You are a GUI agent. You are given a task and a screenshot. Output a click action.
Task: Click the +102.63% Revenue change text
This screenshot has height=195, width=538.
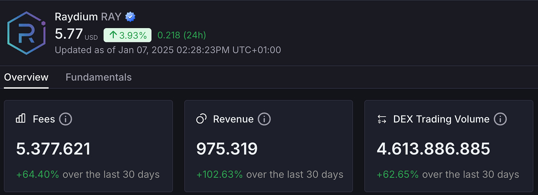(x=219, y=174)
